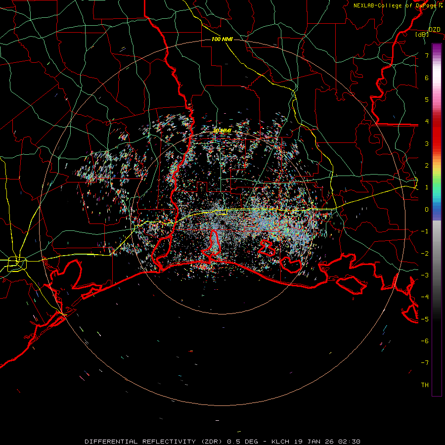Screen dimensions: 445x445
Task: Click the 'DIFFERENTIAL REFLECTIVITY (ZDR)' product title
Action: (154, 442)
